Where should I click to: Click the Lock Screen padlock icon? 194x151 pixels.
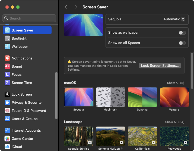(x=7, y=95)
